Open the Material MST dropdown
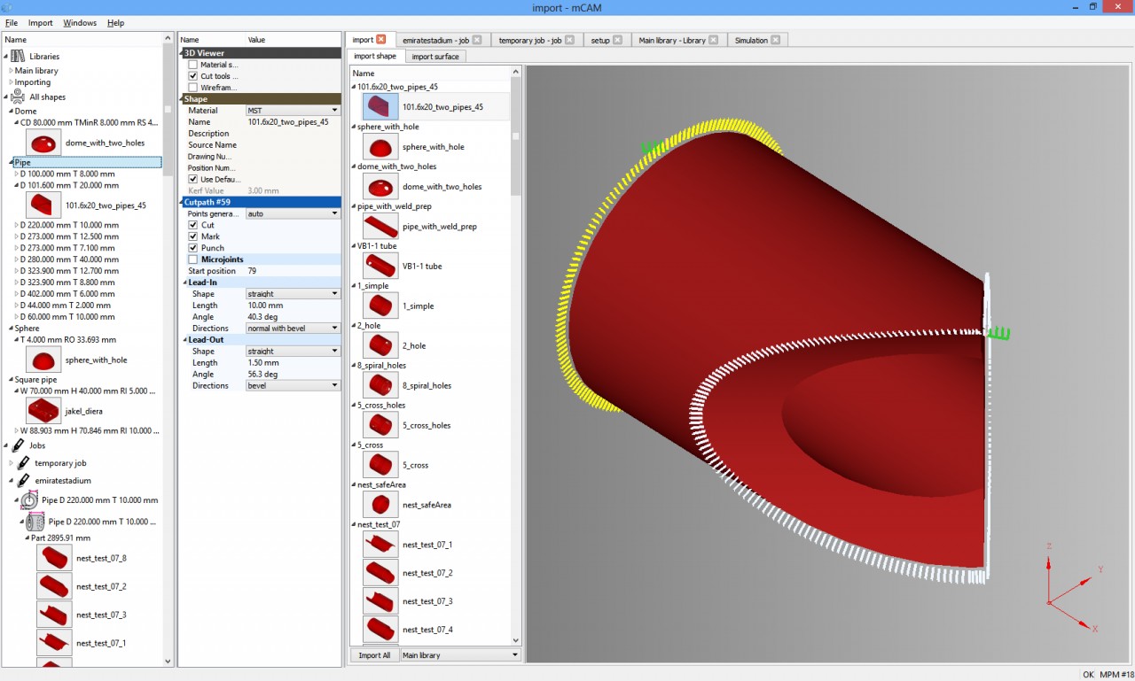The height and width of the screenshot is (681, 1135). 293,111
